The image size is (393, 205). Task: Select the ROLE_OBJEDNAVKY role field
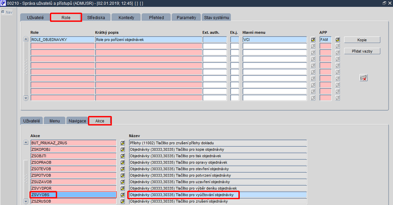pyautogui.click(x=62, y=40)
